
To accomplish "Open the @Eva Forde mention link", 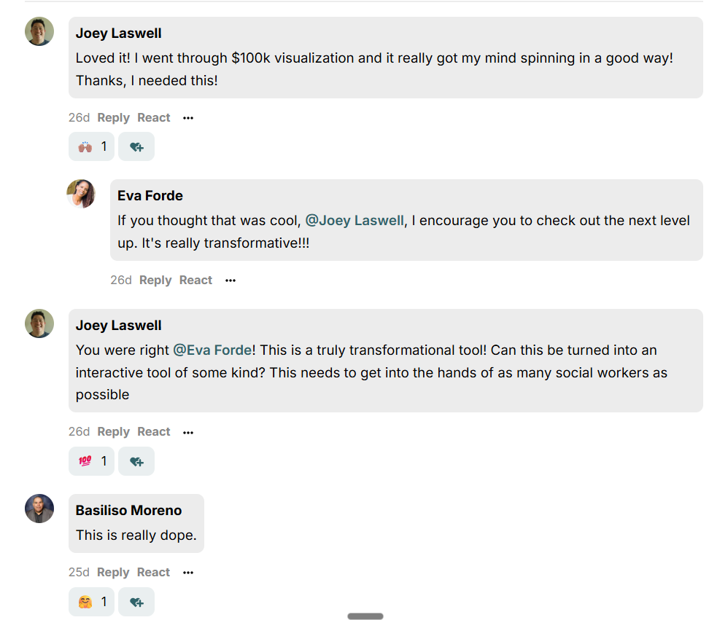I will click(213, 350).
